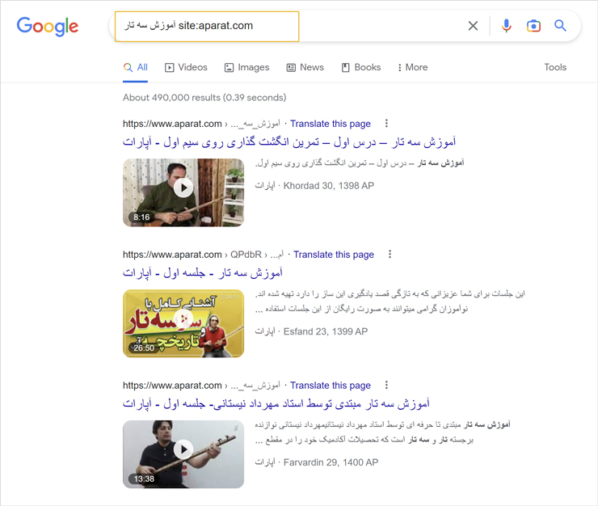The height and width of the screenshot is (506, 598).
Task: Switch to the Books tab
Action: (x=361, y=68)
